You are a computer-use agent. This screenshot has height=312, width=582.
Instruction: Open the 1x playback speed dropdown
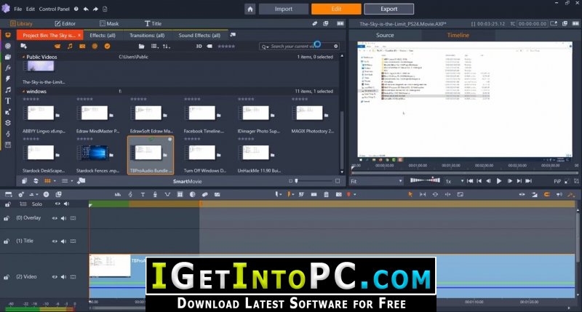454,181
